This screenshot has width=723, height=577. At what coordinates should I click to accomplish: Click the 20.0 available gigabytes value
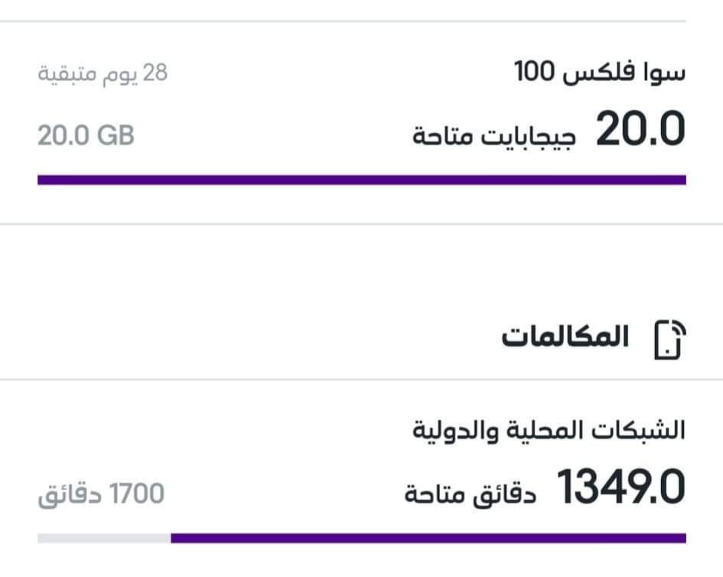640,129
